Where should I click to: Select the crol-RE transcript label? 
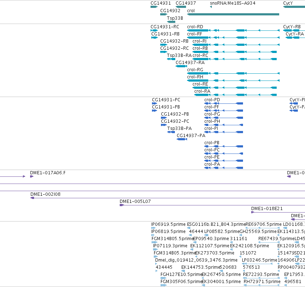(x=200, y=84)
